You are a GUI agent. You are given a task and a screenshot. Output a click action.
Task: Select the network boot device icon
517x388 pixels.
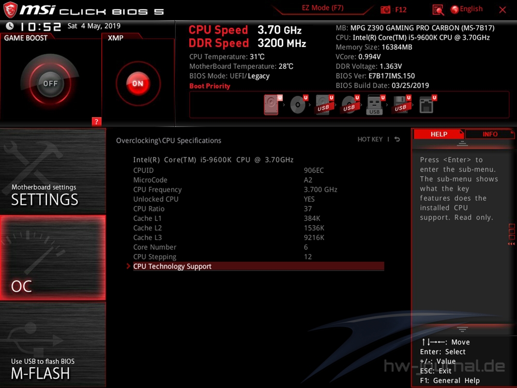pos(428,105)
